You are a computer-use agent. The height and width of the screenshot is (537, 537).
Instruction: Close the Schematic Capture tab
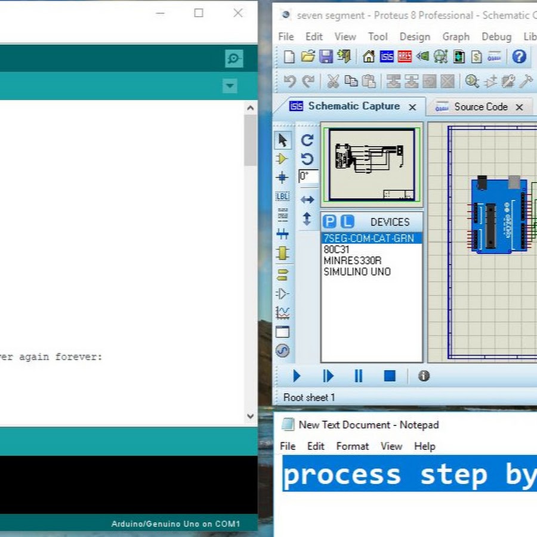click(413, 107)
